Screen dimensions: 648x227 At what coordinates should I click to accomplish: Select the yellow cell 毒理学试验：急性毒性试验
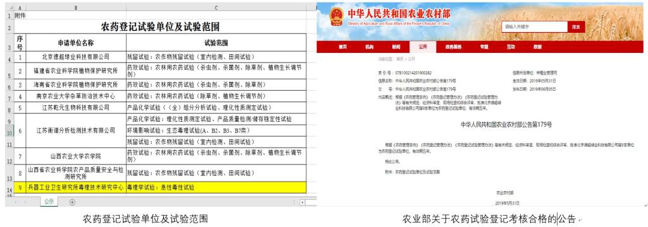[216, 187]
